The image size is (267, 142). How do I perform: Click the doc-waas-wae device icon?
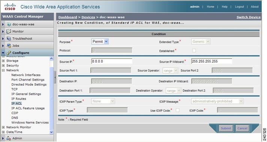point(9,24)
